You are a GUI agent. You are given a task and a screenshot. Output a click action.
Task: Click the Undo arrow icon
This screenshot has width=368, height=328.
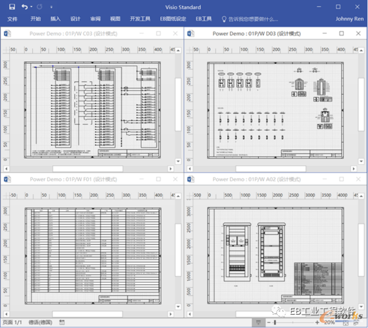pyautogui.click(x=24, y=7)
